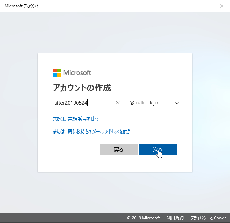Open the または、電話番号を使う link

76,119
